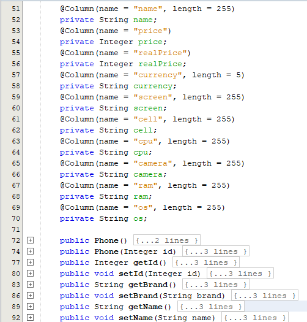The width and height of the screenshot is (307, 322).
Task: Click 'length = 5' value on the currency column
Action: (x=216, y=75)
